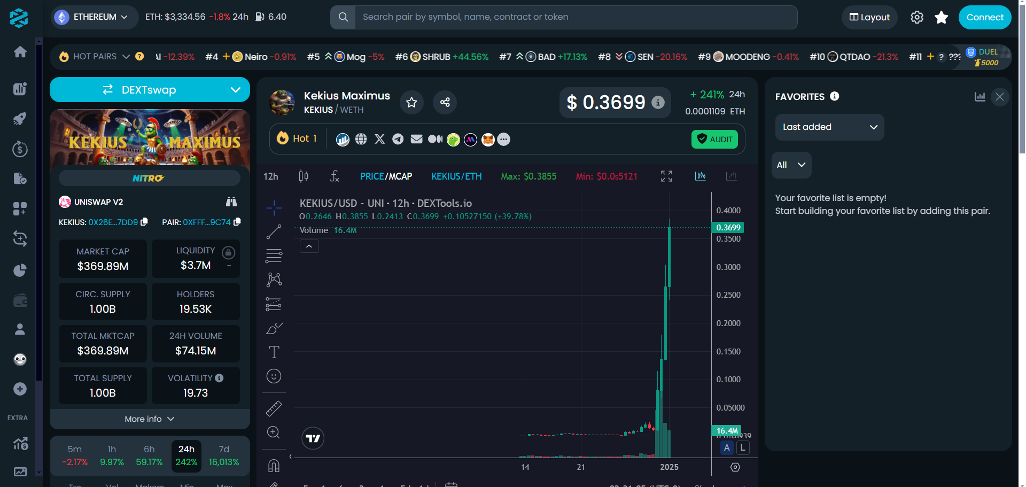The width and height of the screenshot is (1026, 487).
Task: Share the Kekius Maximus pair
Action: pyautogui.click(x=445, y=102)
